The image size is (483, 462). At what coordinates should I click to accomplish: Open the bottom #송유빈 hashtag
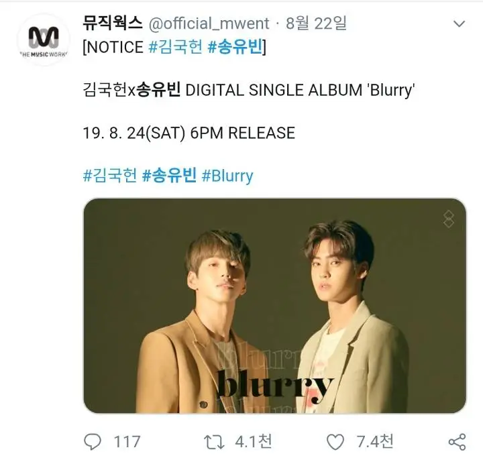click(169, 176)
